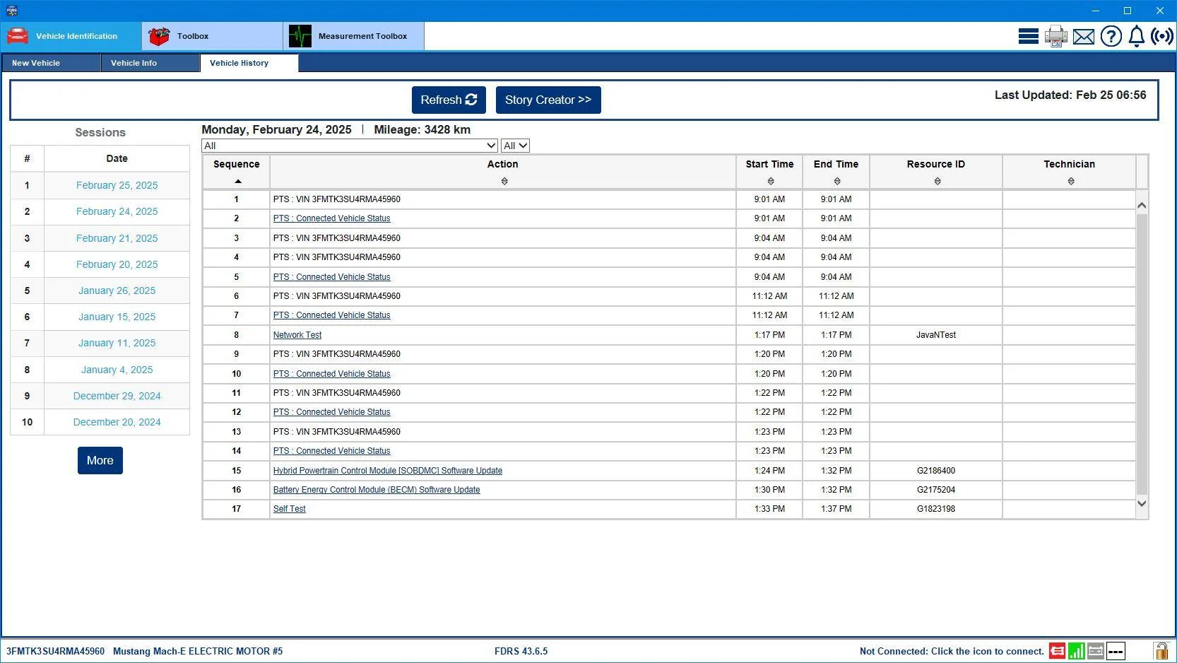Open the small All dropdown

click(515, 146)
